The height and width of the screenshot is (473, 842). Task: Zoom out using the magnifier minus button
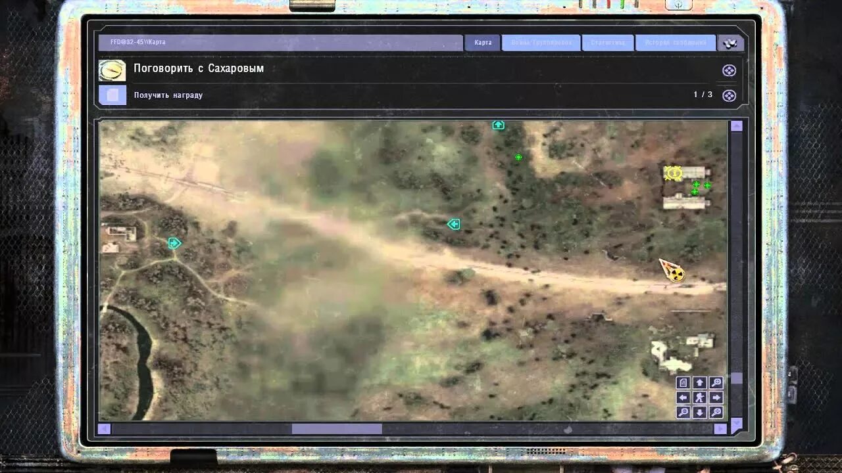click(x=683, y=413)
